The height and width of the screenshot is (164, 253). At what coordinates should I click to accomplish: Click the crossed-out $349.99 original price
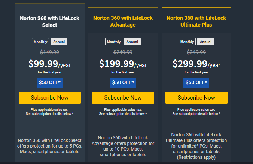[x=196, y=52]
